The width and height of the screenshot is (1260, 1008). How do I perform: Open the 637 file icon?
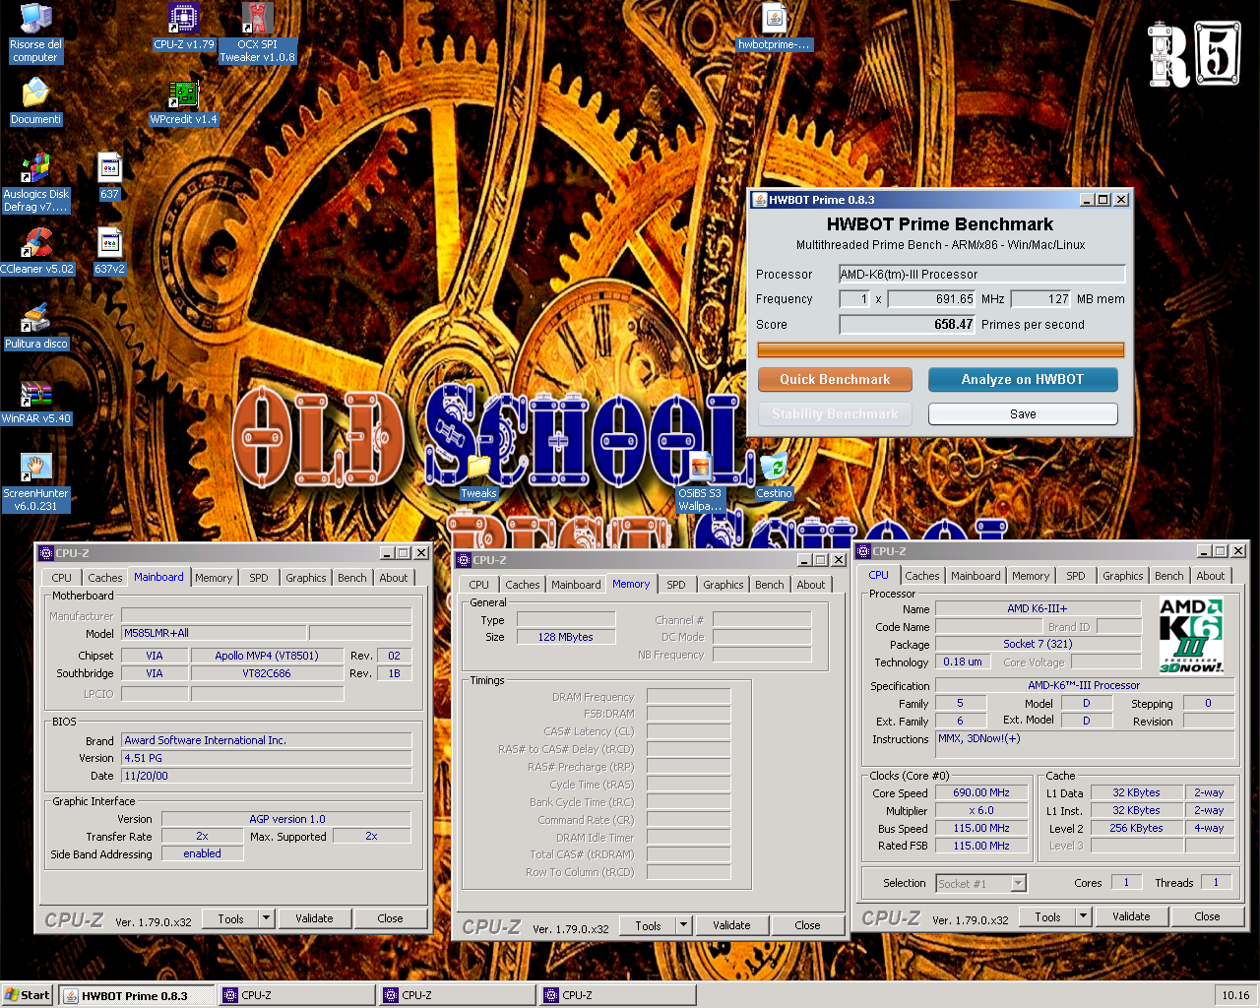click(x=109, y=176)
